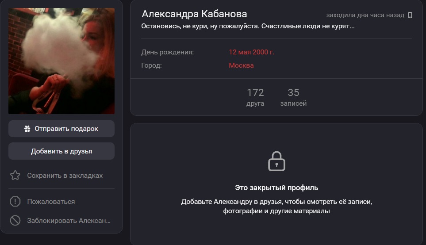Open the Москва city link
The width and height of the screenshot is (426, 245).
[241, 65]
